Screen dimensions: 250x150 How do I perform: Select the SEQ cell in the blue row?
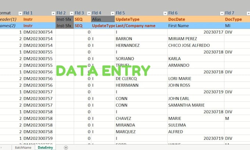click(x=82, y=26)
